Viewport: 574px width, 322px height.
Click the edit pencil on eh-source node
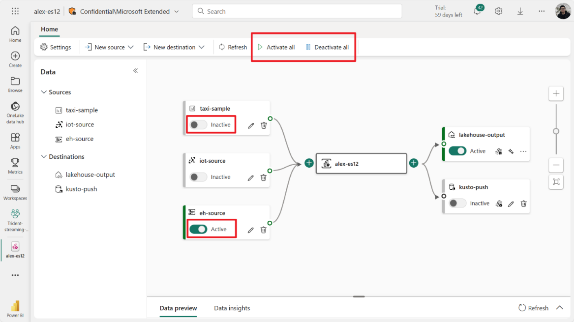251,230
